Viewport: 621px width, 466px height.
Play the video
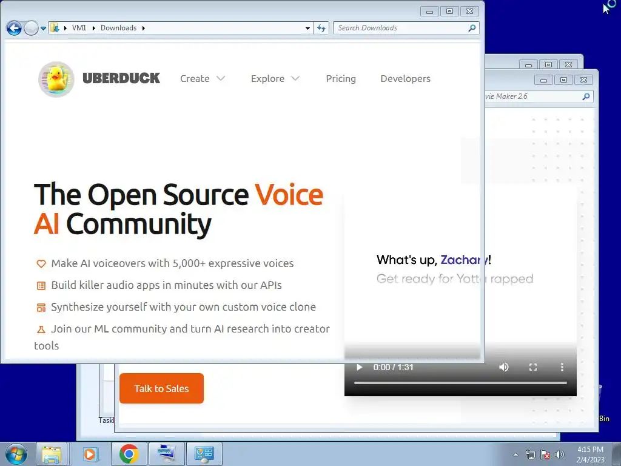click(359, 367)
